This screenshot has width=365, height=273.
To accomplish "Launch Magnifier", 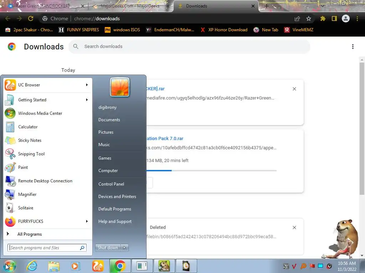I will coord(48,194).
